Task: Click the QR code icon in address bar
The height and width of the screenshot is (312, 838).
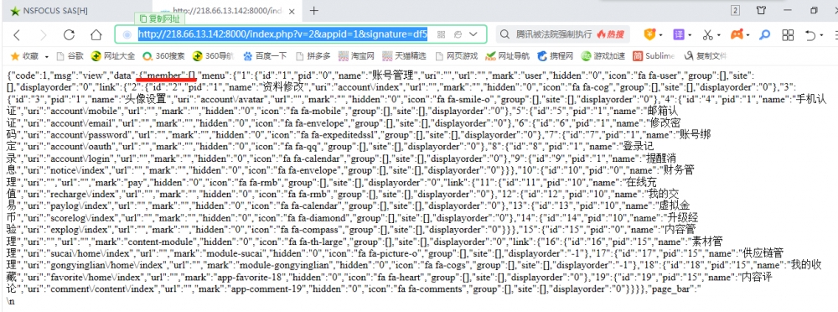Action: pyautogui.click(x=442, y=34)
